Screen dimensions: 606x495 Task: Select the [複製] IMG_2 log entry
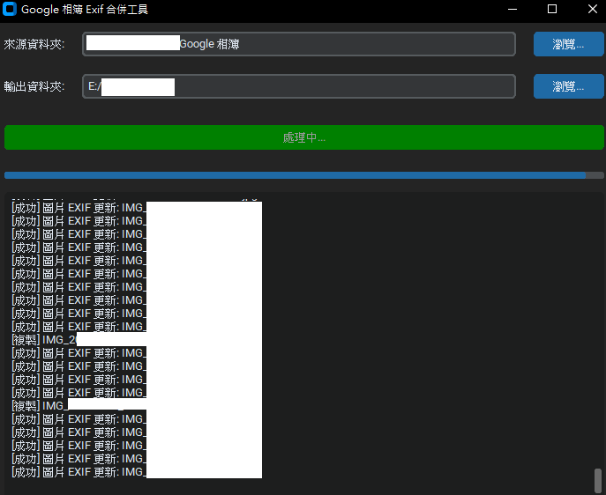tap(44, 339)
